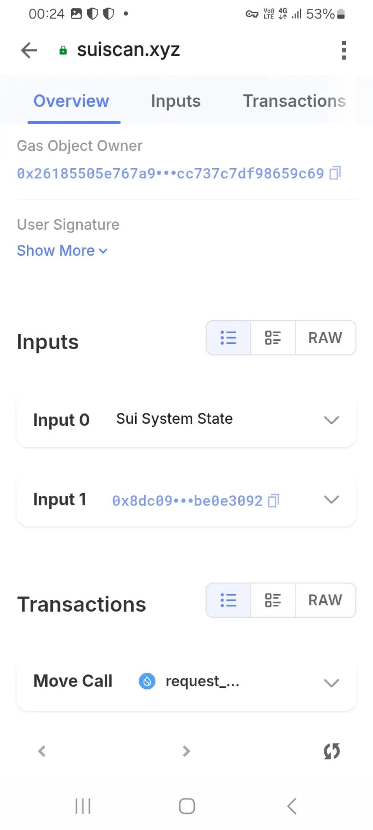This screenshot has width=373, height=830.
Task: Tap the refresh icon in bottom bar
Action: pyautogui.click(x=332, y=751)
